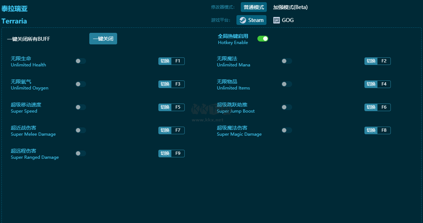Click the Unlimited Health label text
The height and width of the screenshot is (223, 423).
28,65
